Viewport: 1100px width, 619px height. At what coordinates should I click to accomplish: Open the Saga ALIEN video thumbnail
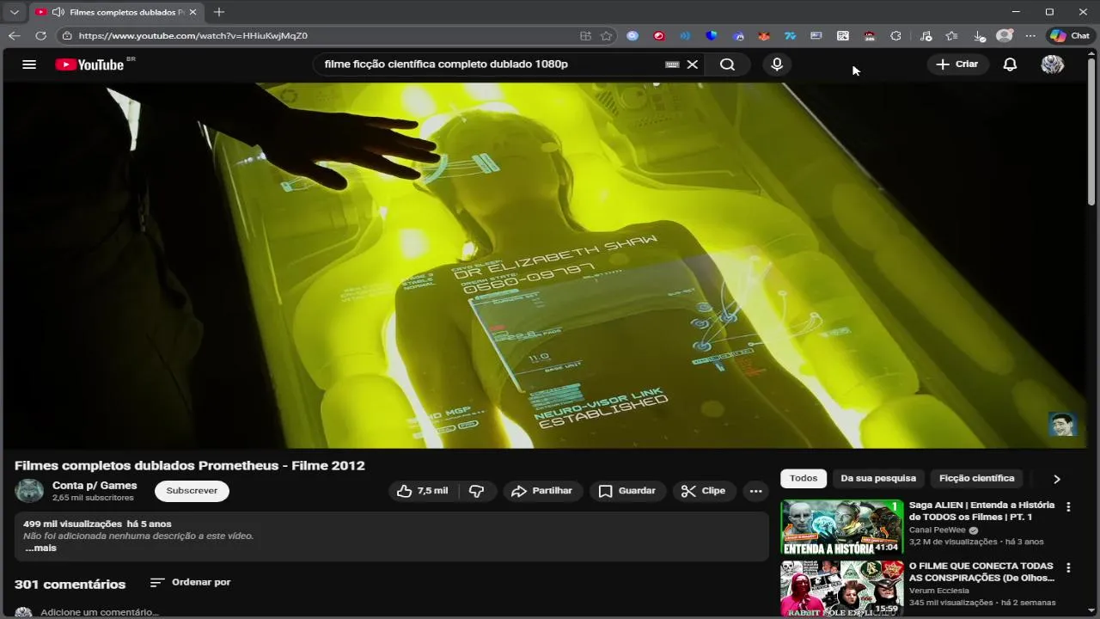click(x=841, y=526)
